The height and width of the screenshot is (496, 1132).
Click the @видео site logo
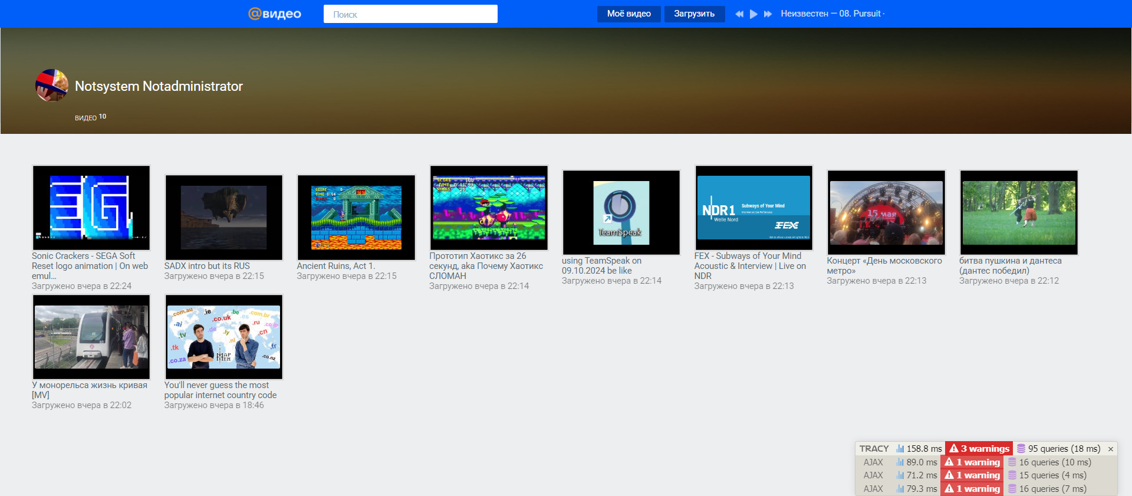point(275,14)
